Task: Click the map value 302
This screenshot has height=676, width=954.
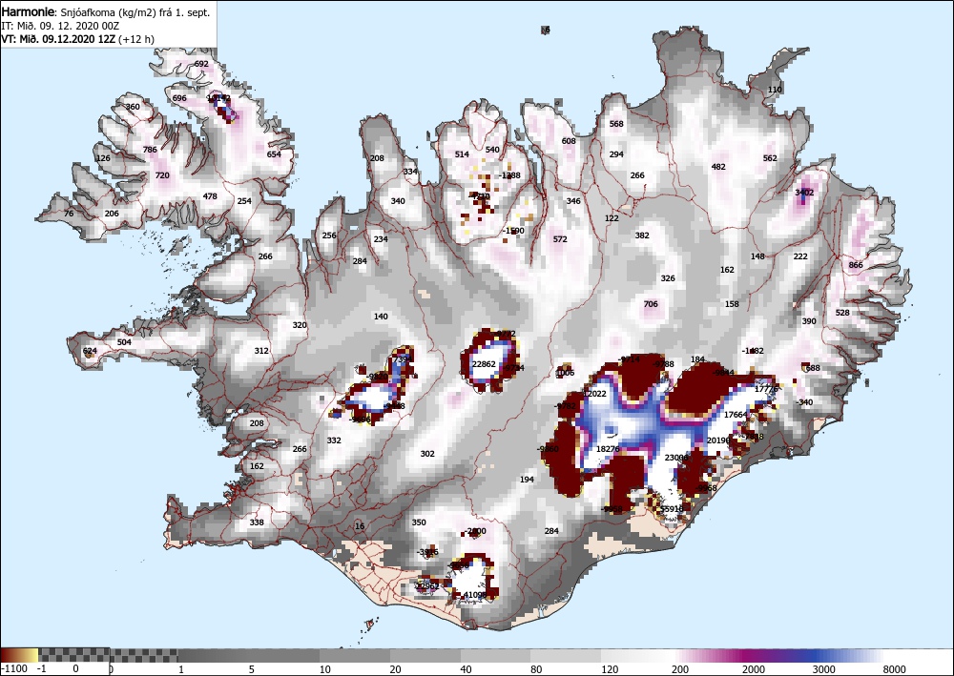Action: click(x=427, y=454)
